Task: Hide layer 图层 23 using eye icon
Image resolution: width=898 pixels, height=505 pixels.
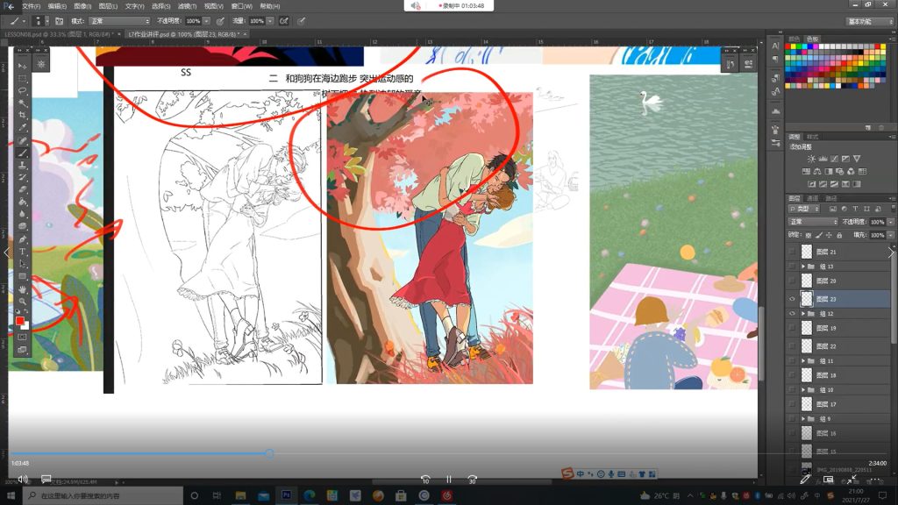Action: [793, 299]
